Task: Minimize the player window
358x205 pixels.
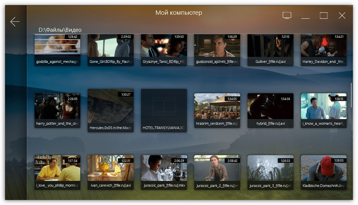Action: 305,18
